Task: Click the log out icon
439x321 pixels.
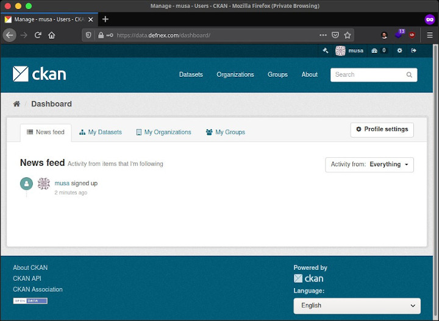Action: coord(413,51)
